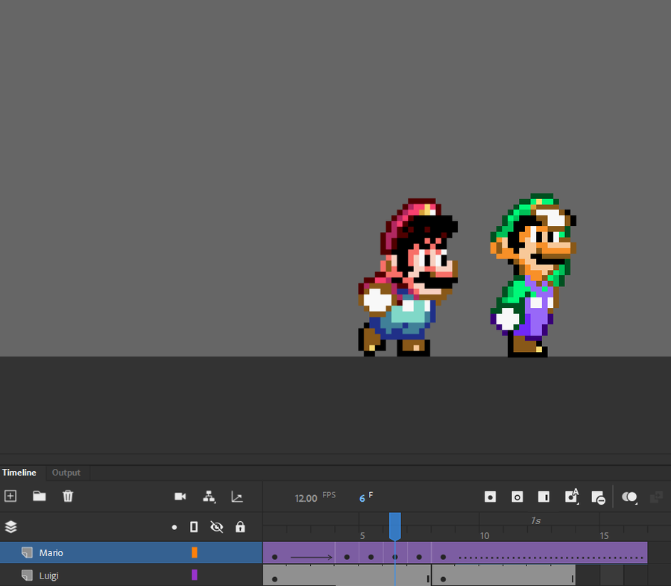
Task: Click the New Layer icon
Action: coord(10,497)
